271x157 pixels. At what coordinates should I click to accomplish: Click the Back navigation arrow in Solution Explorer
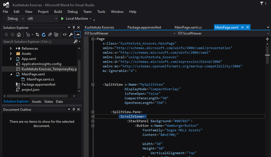pyautogui.click(x=6, y=35)
